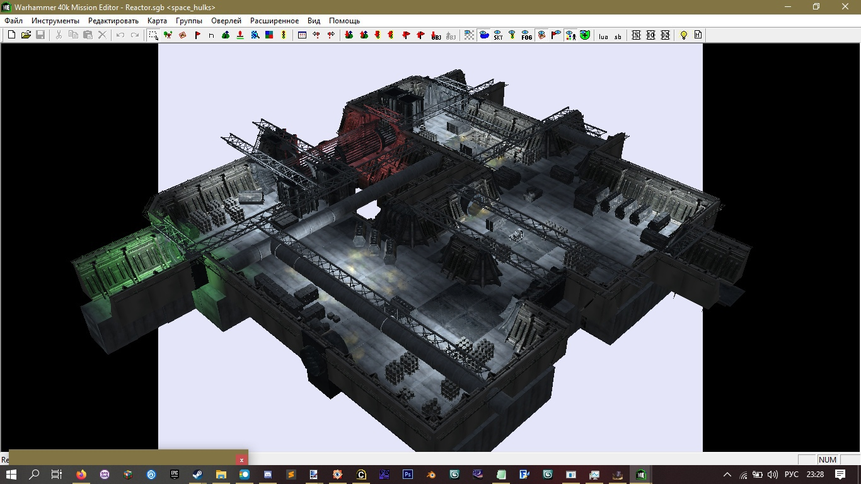Image resolution: width=861 pixels, height=484 pixels.
Task: Choose the trees object placement tool
Action: click(x=168, y=35)
